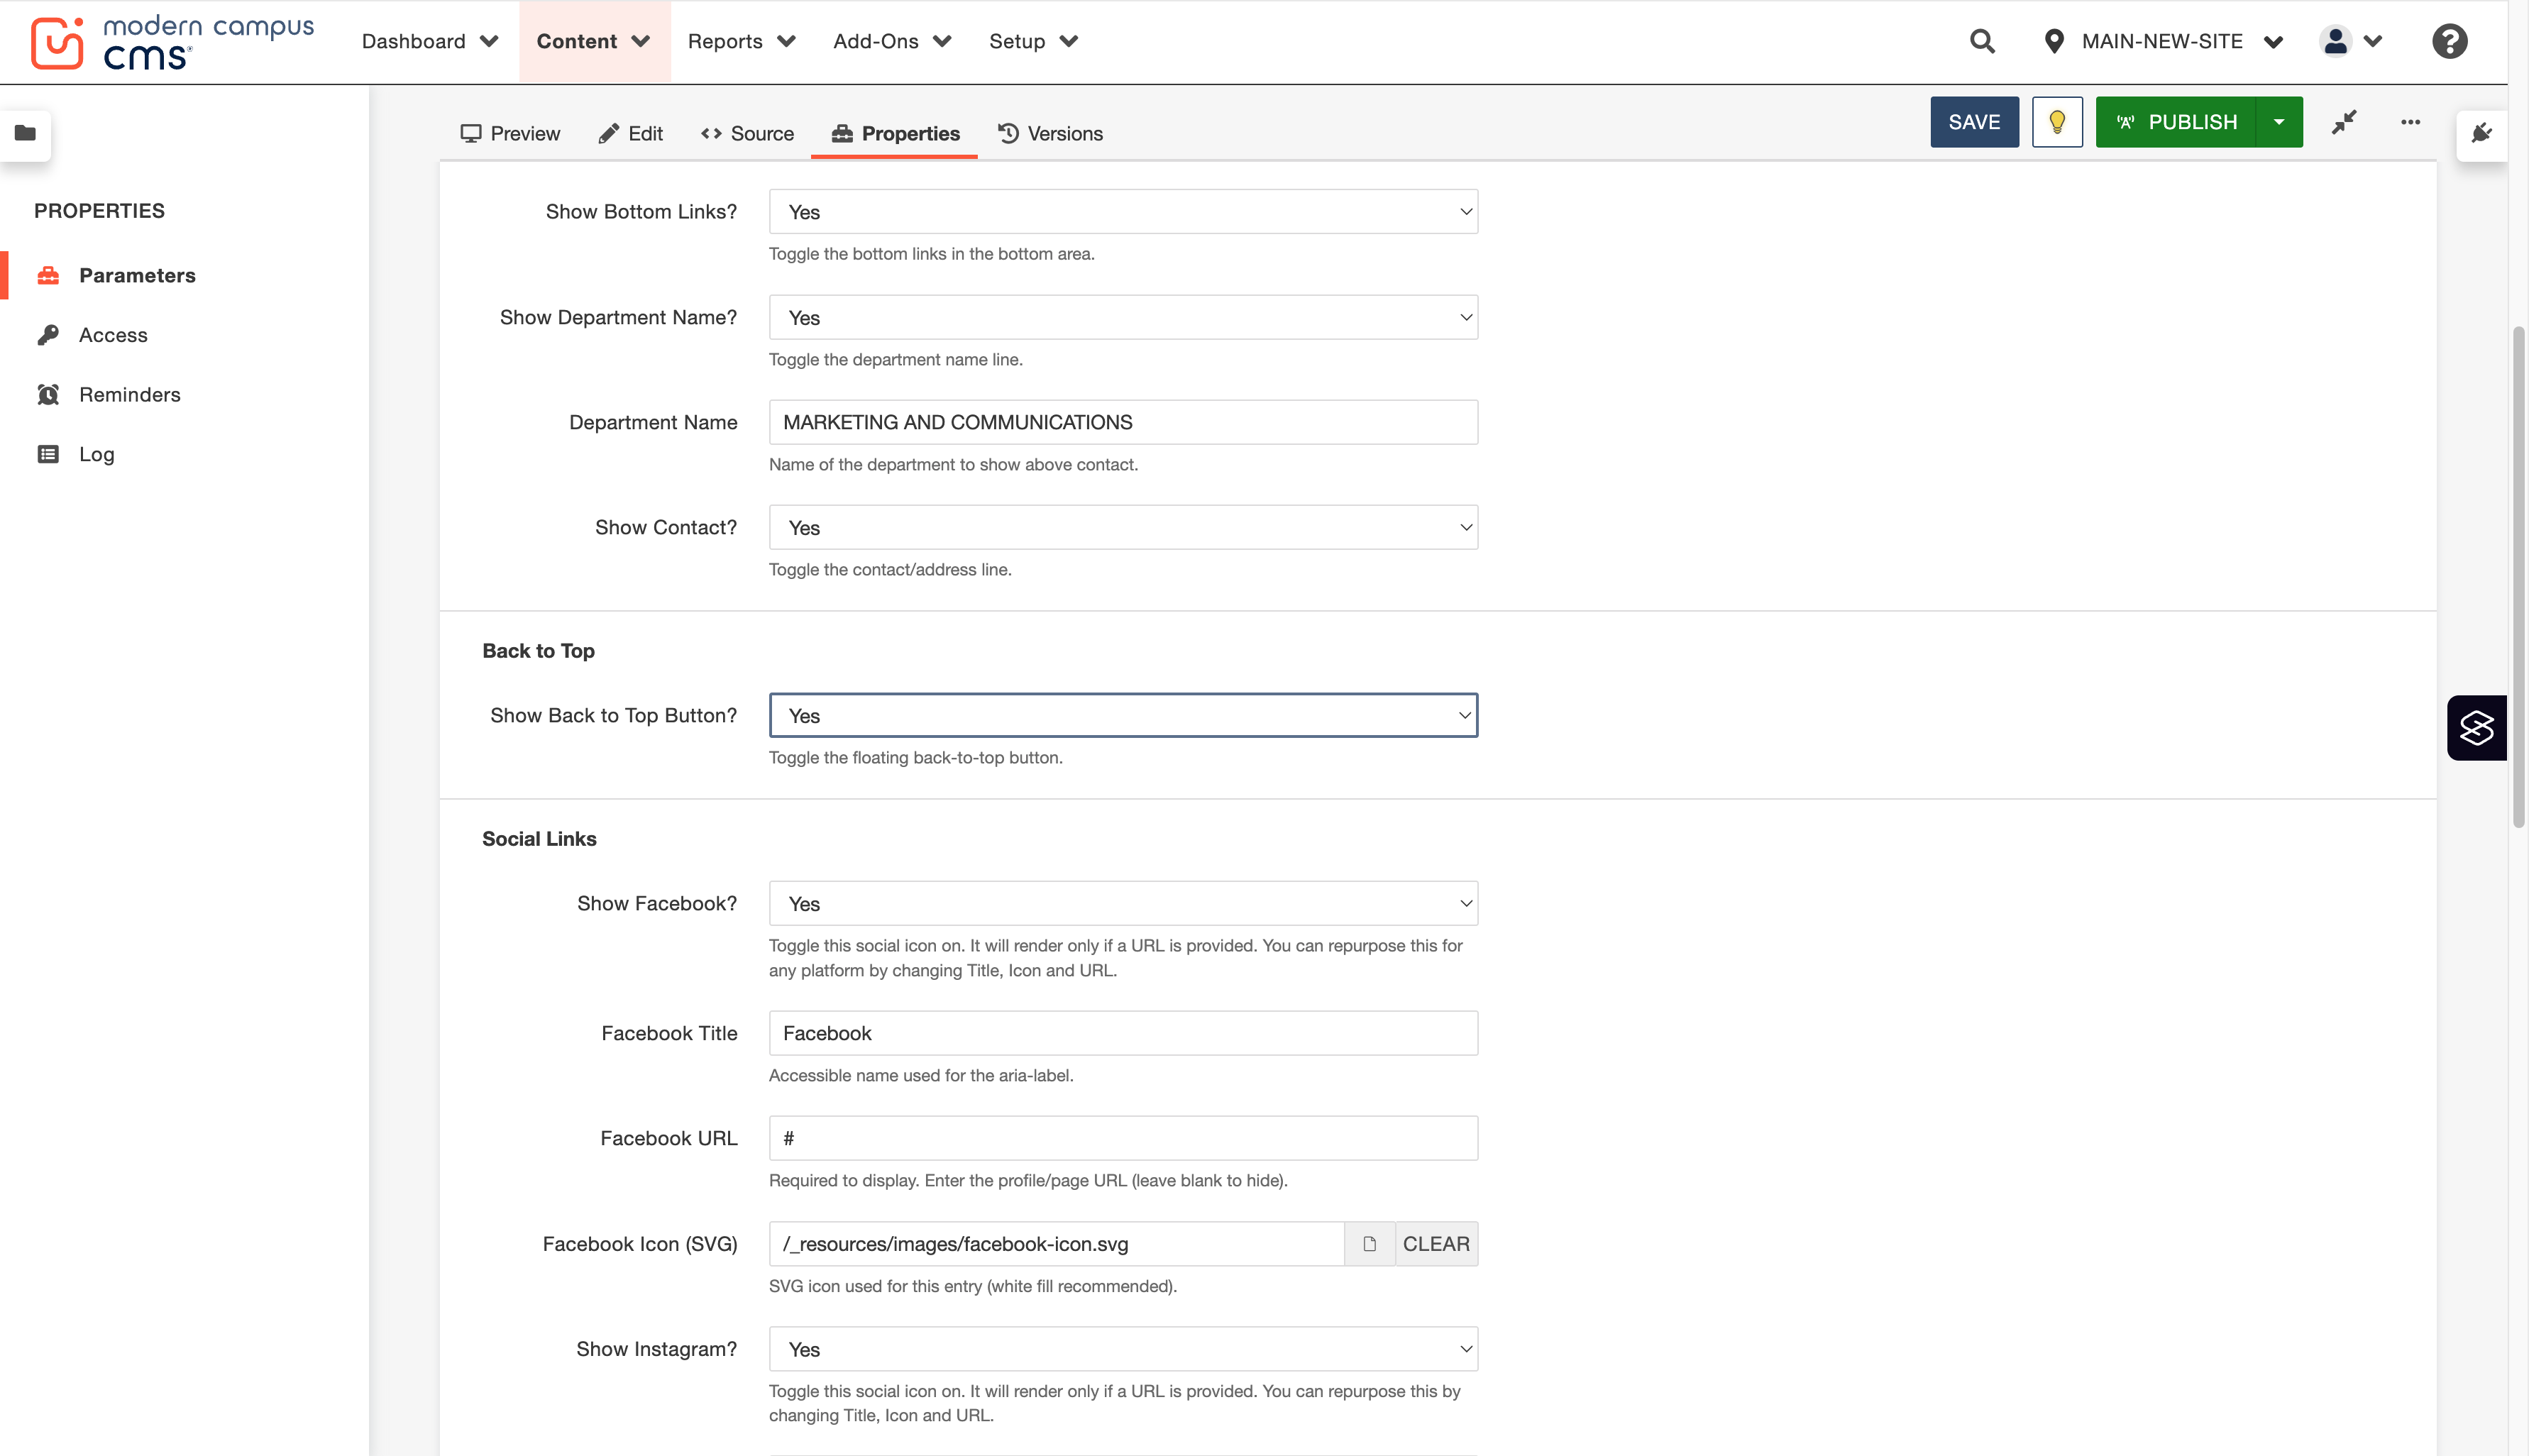2529x1456 pixels.
Task: Switch to the Preview tab
Action: (510, 133)
